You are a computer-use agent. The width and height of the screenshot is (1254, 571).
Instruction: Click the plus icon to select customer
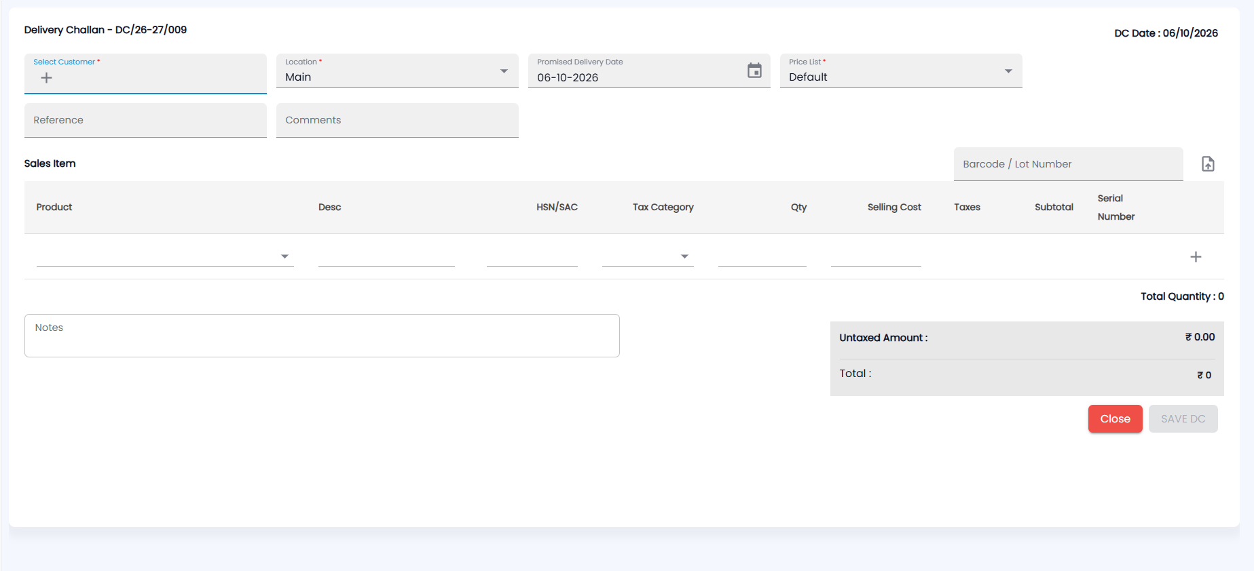[x=46, y=78]
